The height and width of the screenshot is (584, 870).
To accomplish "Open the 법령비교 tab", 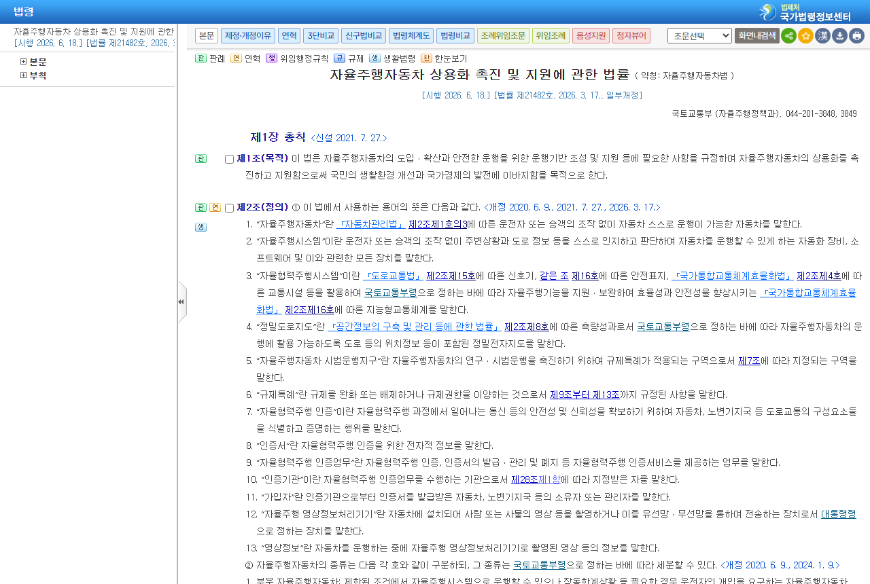I will pos(455,36).
